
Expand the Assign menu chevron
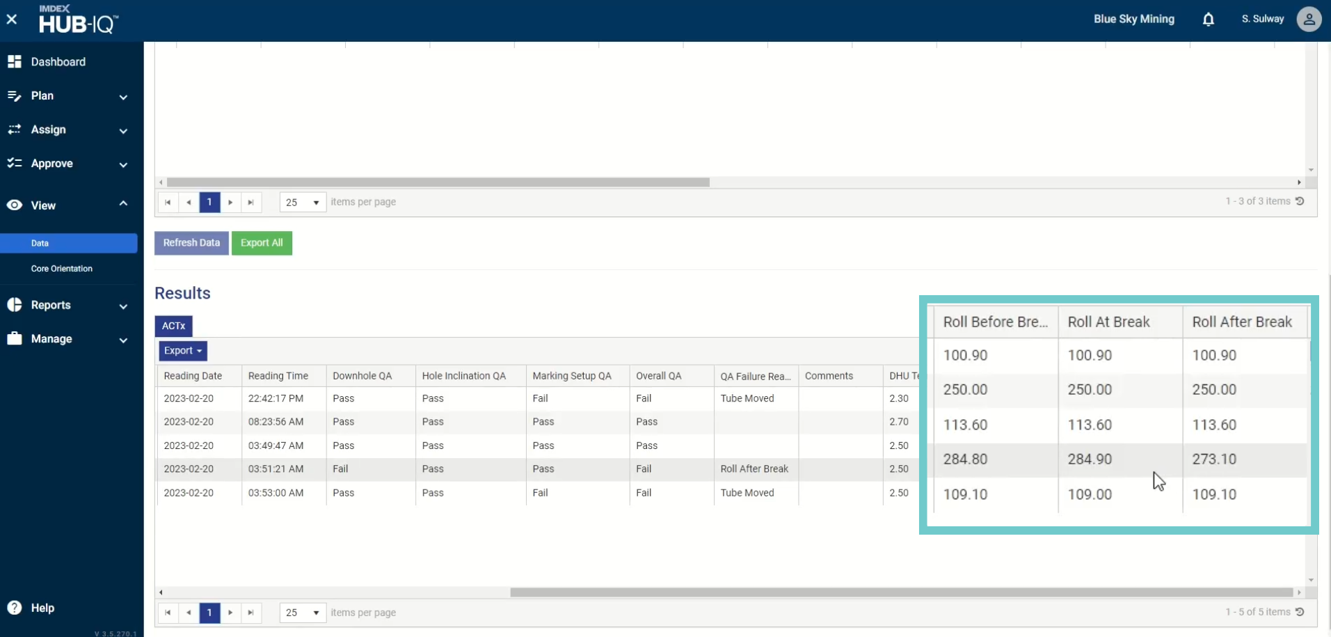coord(123,131)
